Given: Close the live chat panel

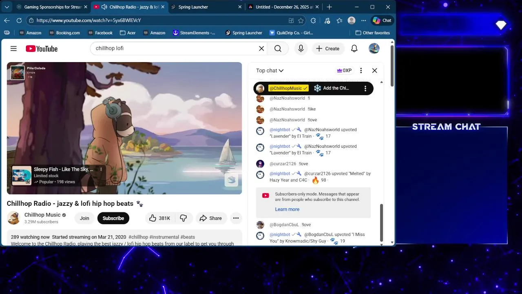Looking at the screenshot, I should click(375, 71).
